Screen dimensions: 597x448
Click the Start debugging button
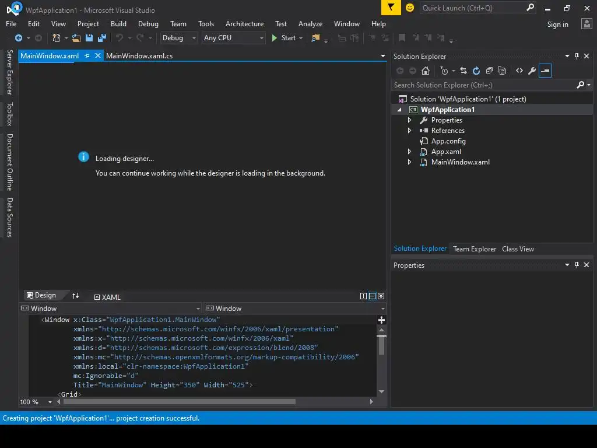(x=284, y=38)
